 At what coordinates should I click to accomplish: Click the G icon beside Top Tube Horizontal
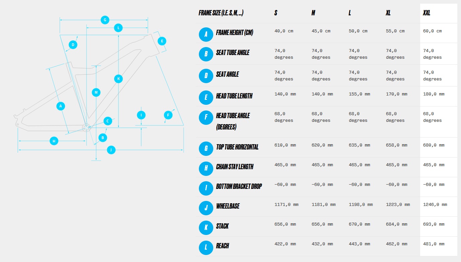click(x=206, y=149)
